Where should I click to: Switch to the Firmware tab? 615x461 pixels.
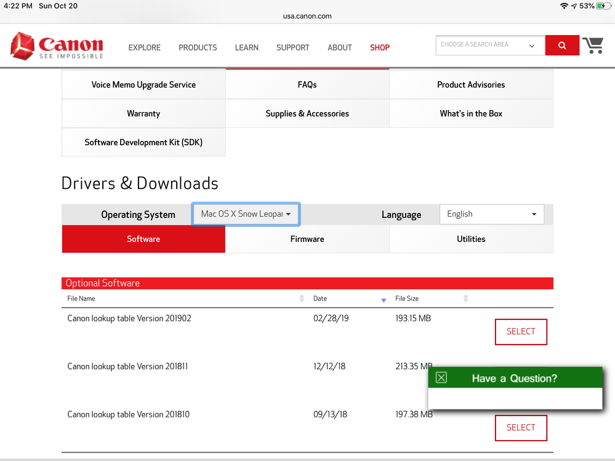click(307, 239)
